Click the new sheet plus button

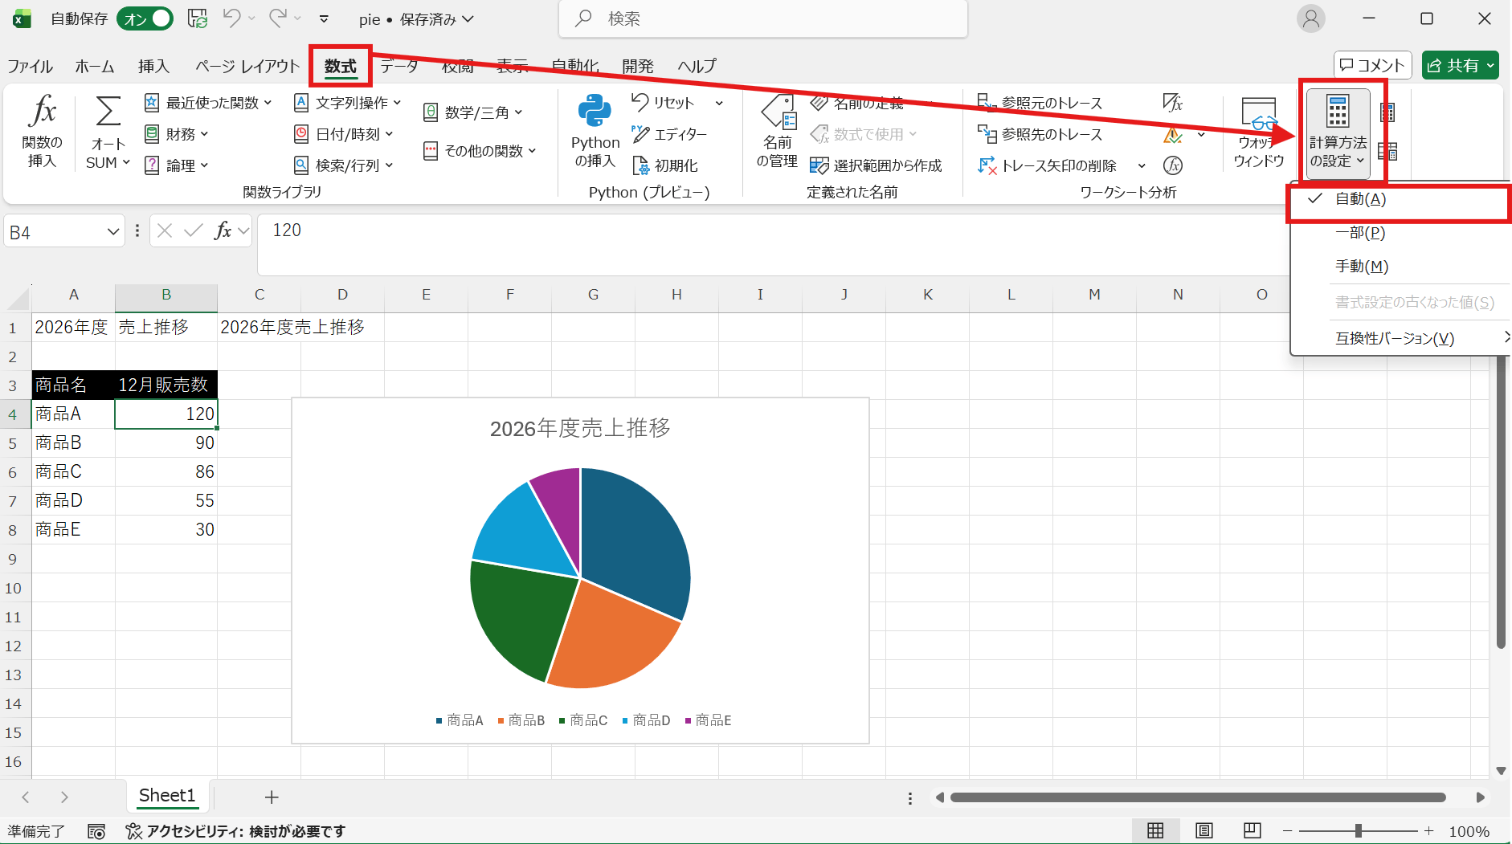[x=272, y=797]
